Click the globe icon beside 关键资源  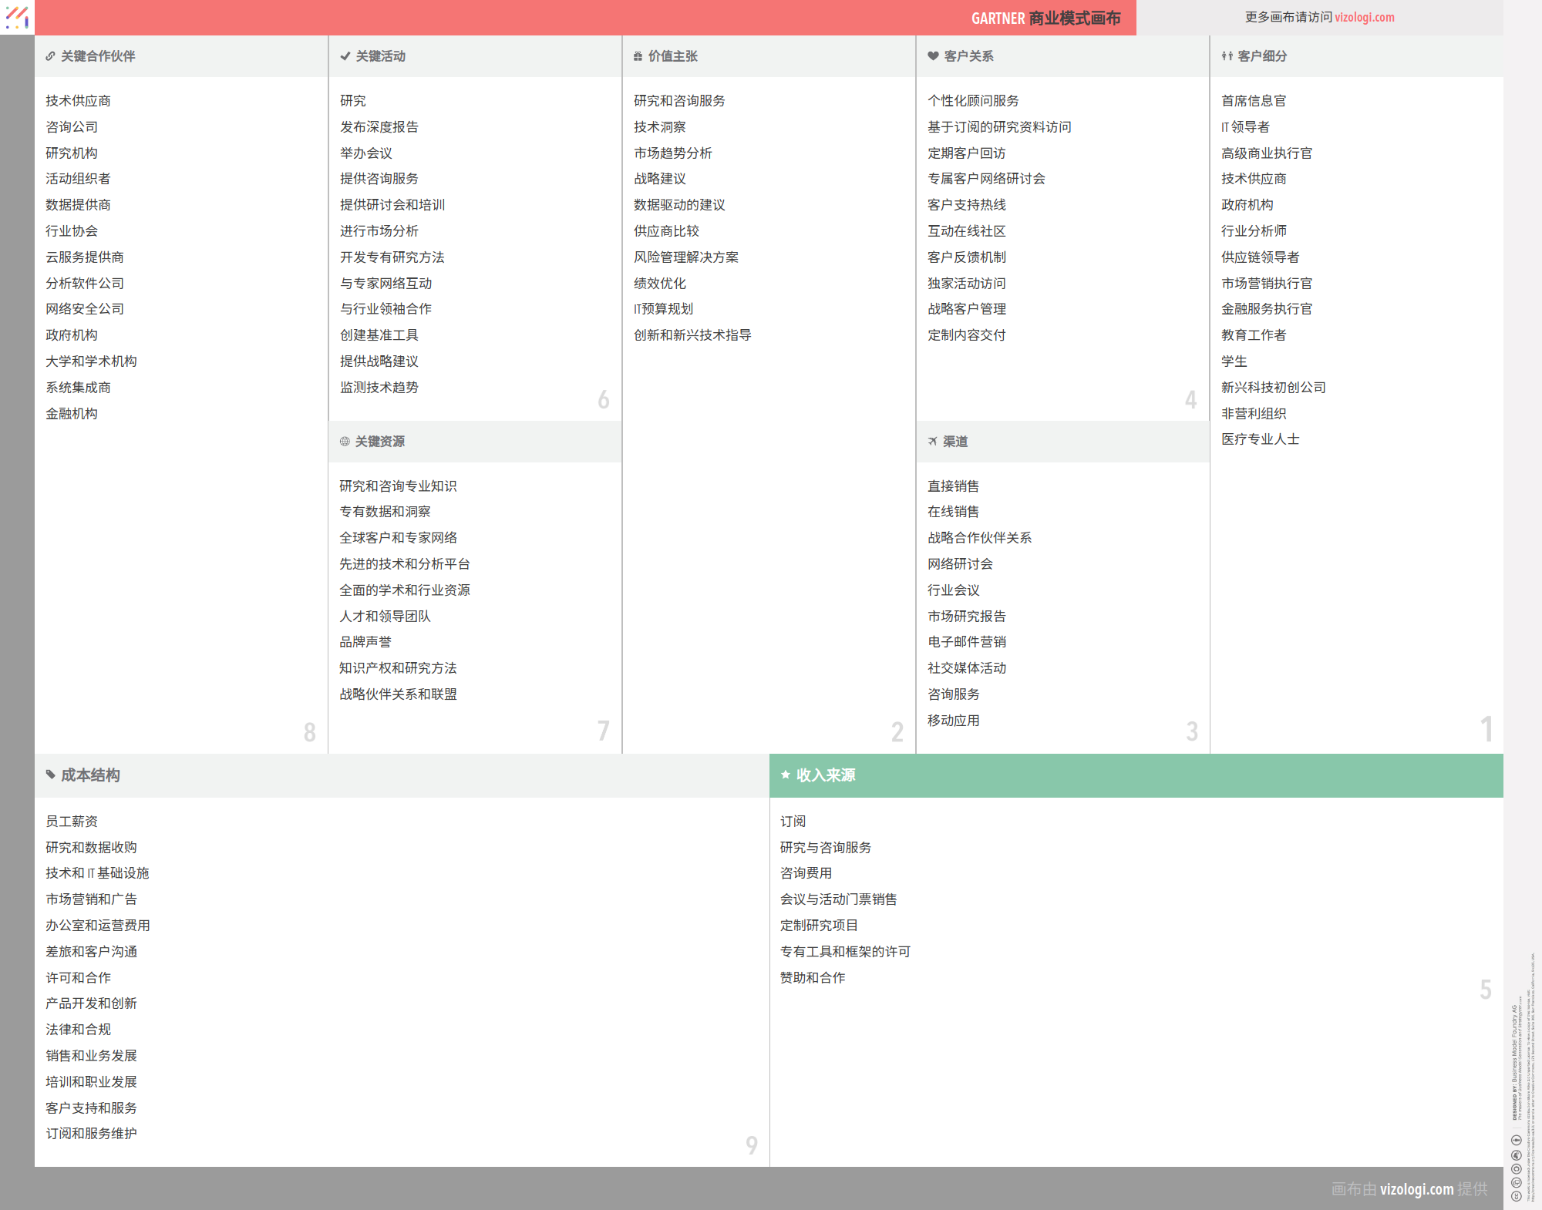coord(345,442)
